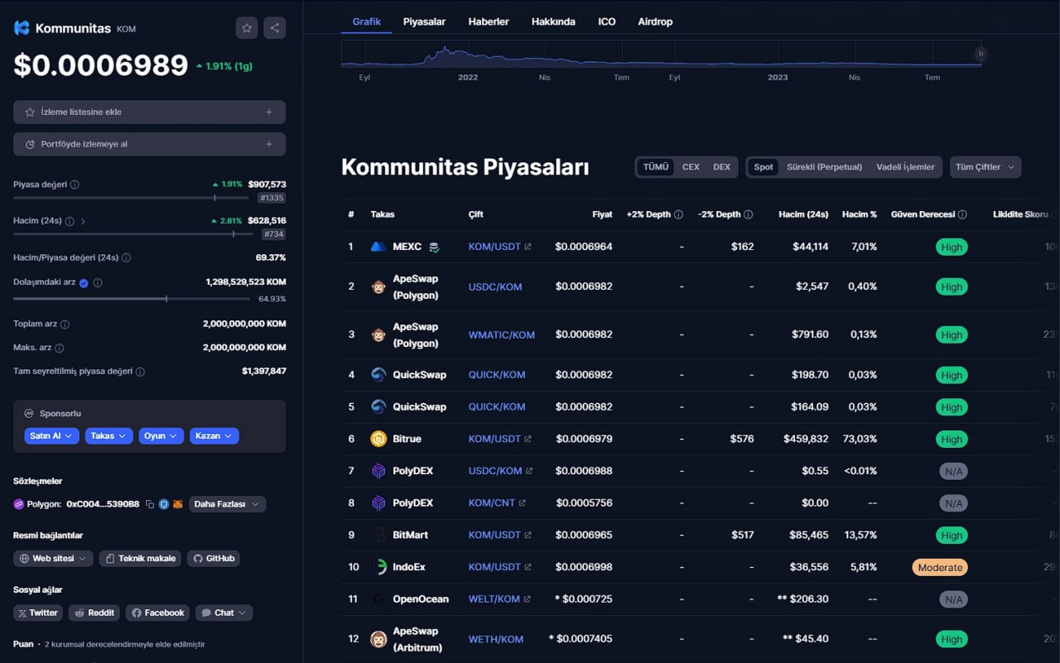Open the Reddit social link
Screen dimensions: 1060x663
coord(94,613)
